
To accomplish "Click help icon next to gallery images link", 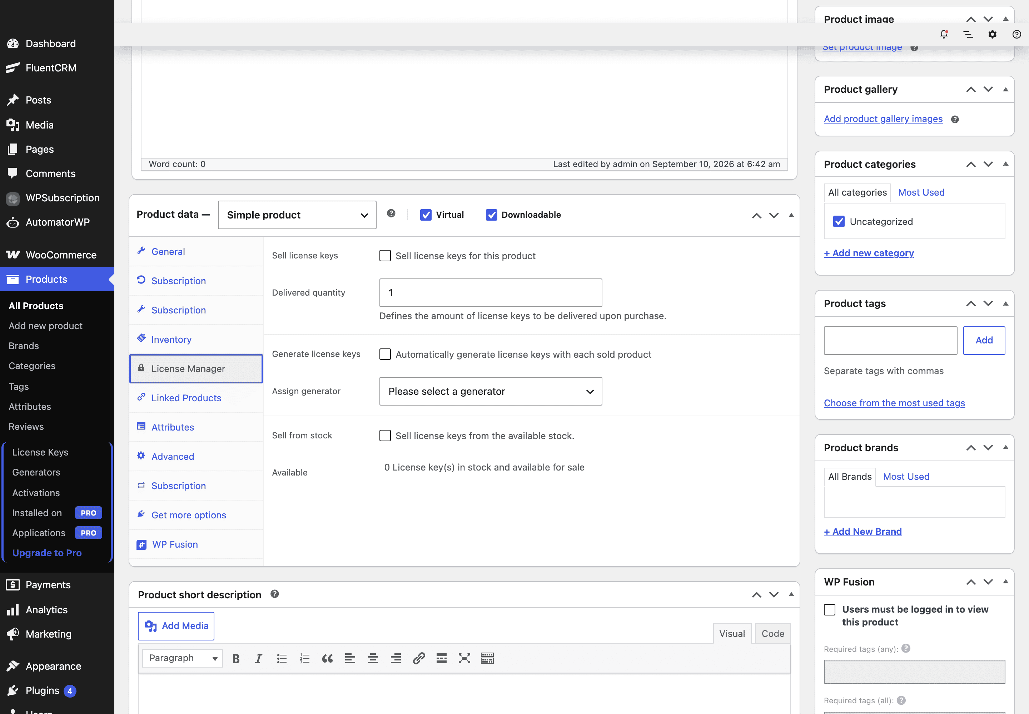I will pyautogui.click(x=955, y=120).
